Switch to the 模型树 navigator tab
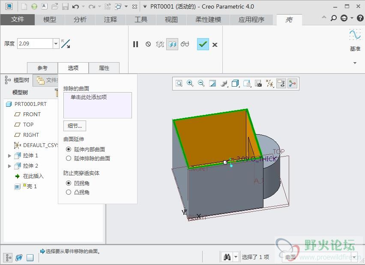Image resolution: width=365 pixels, height=265 pixels. (17, 80)
